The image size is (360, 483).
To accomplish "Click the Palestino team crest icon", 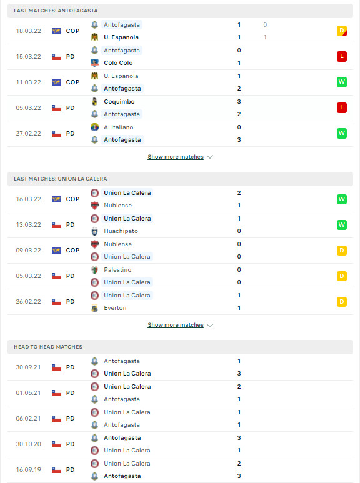I will click(94, 270).
